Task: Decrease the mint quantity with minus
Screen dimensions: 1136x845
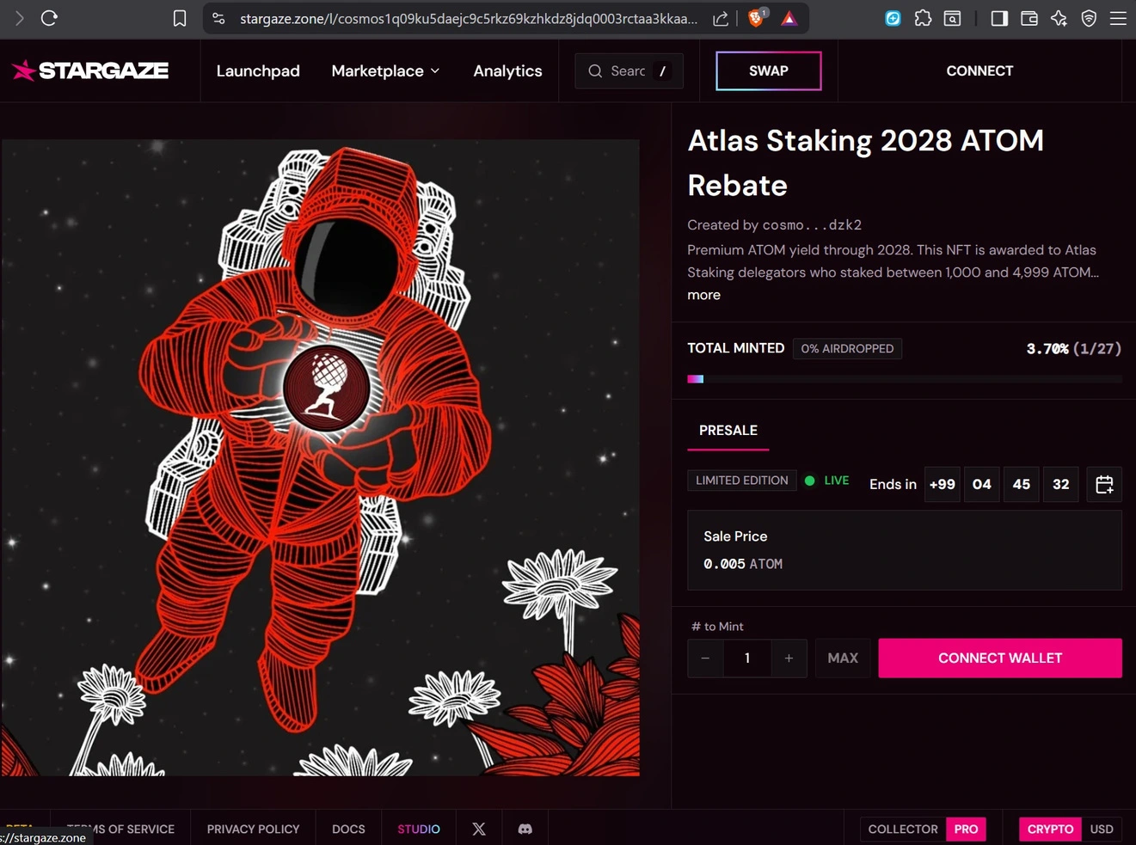Action: (x=705, y=658)
